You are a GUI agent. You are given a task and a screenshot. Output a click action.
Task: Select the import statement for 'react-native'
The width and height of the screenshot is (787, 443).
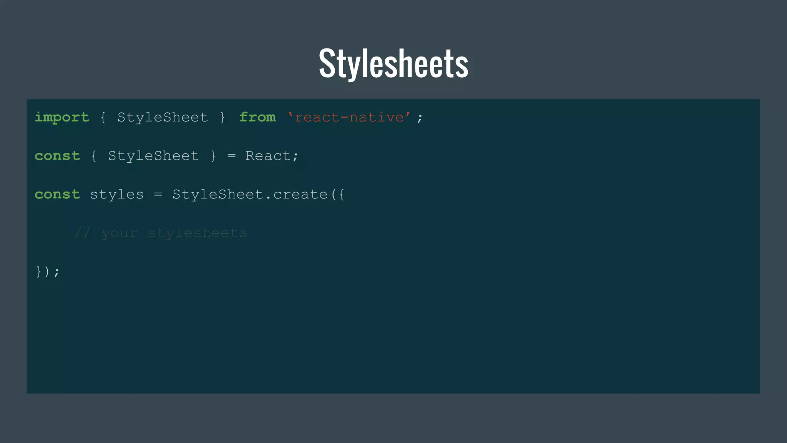229,117
